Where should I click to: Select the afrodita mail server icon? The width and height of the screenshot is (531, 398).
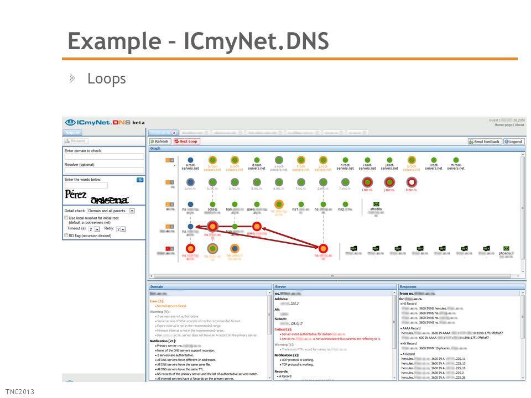click(376, 204)
